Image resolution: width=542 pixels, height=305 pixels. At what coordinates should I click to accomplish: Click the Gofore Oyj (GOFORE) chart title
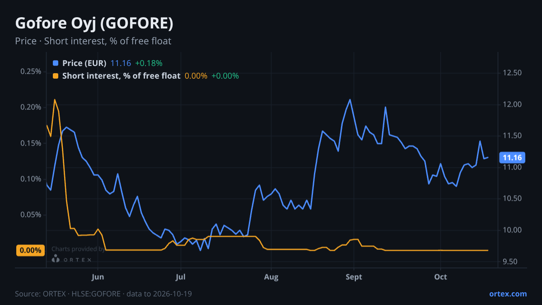94,23
